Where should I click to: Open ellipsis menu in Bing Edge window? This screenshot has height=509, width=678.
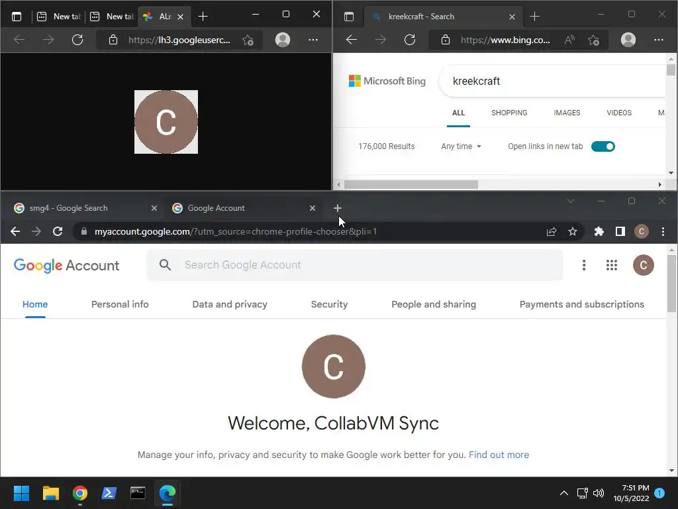tap(659, 40)
